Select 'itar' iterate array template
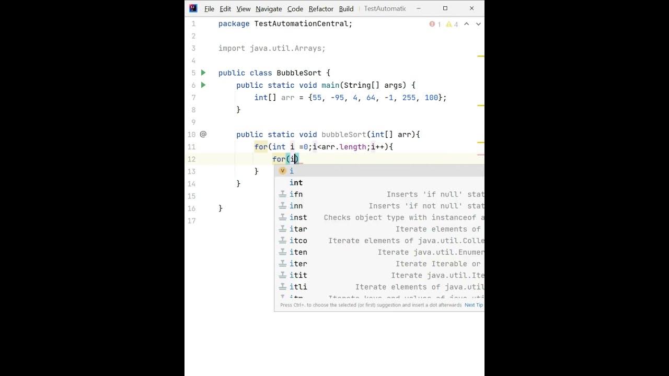This screenshot has height=376, width=669. point(379,229)
